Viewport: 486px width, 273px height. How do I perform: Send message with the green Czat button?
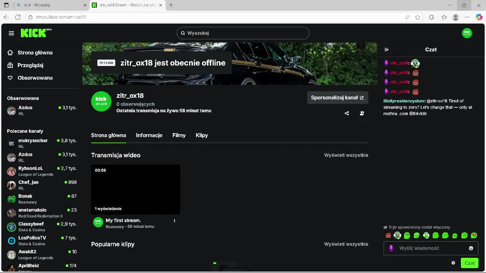click(x=470, y=263)
